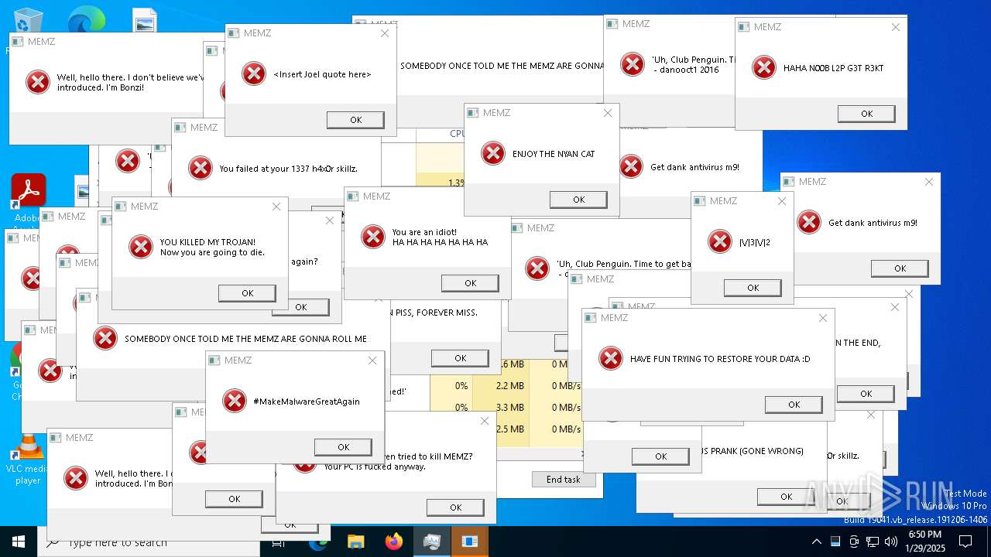The image size is (991, 557).
Task: Close the HAVE FUN TRYING dialog with X
Action: point(823,318)
